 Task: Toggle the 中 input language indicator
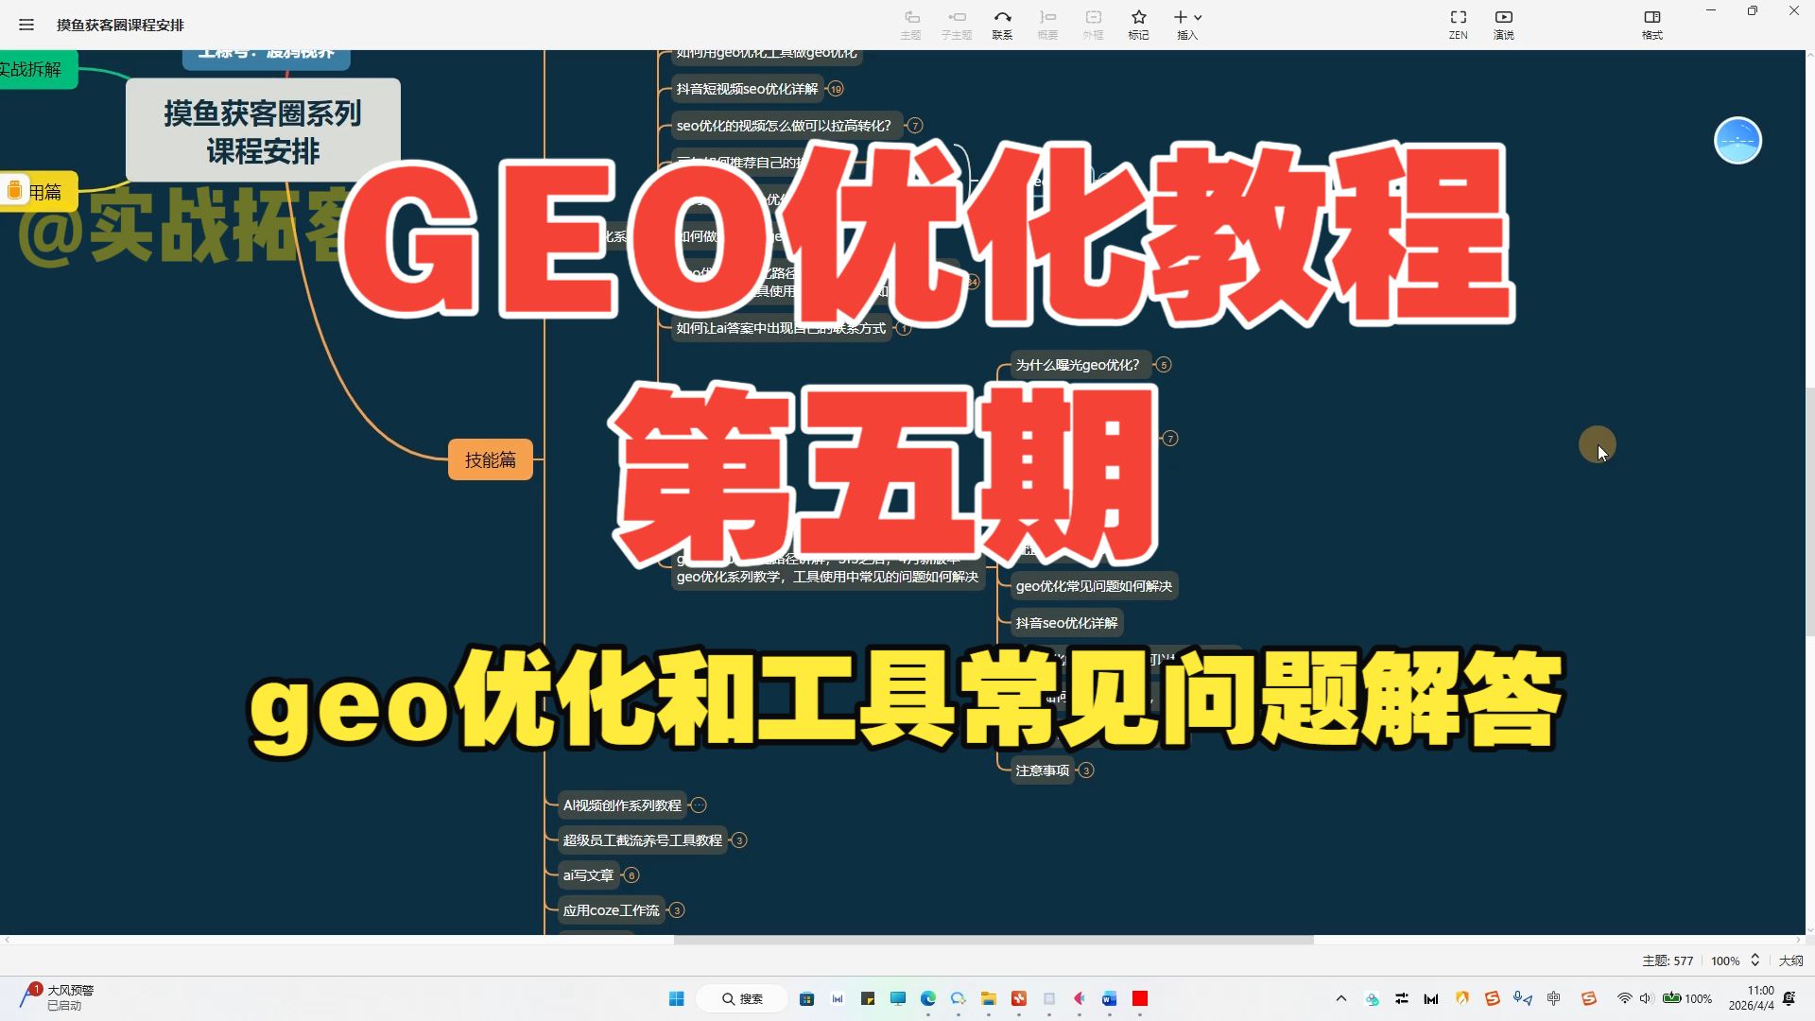(1554, 999)
